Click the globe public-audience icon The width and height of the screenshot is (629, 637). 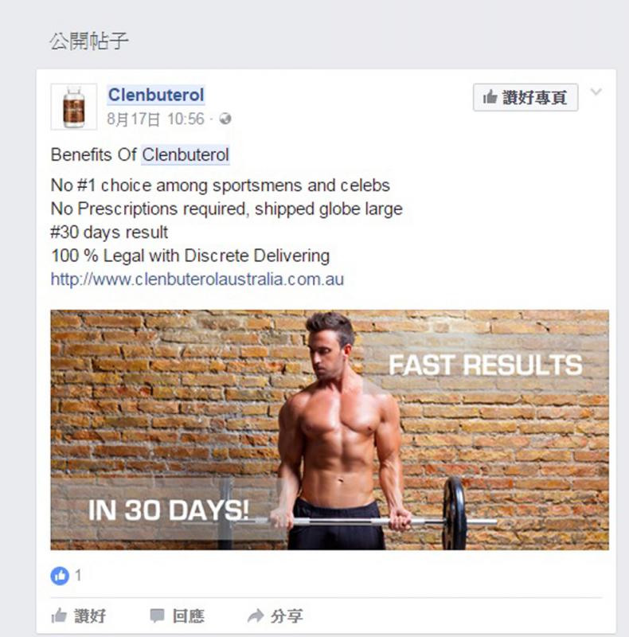[x=225, y=119]
